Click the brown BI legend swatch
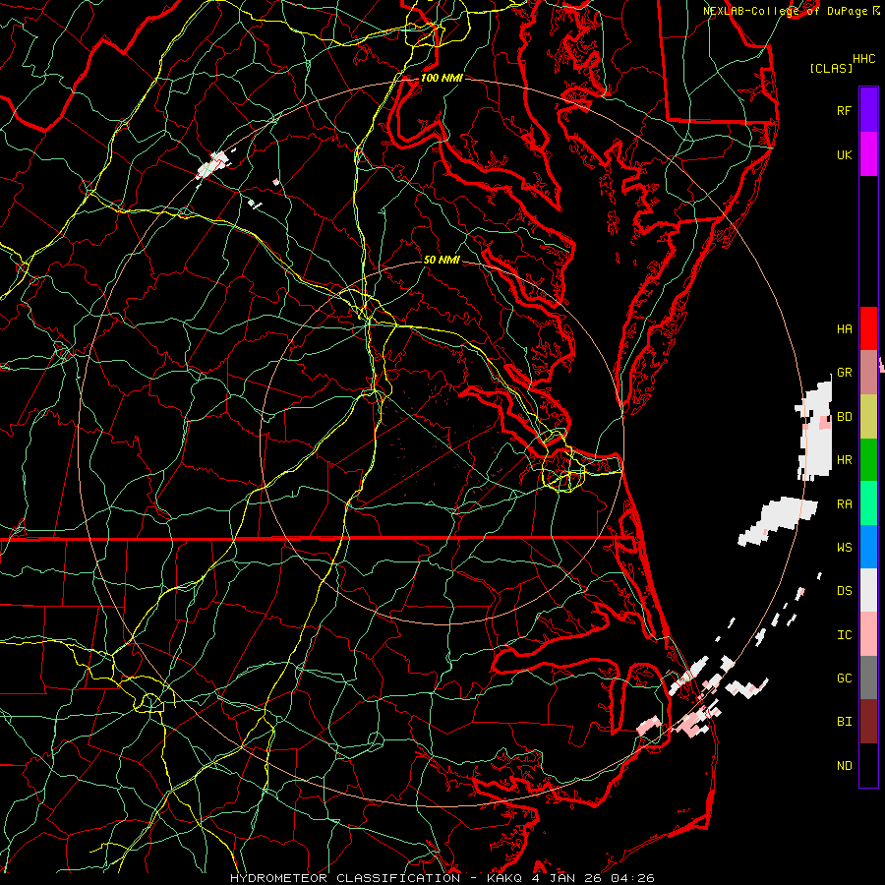The width and height of the screenshot is (885, 885). [868, 722]
